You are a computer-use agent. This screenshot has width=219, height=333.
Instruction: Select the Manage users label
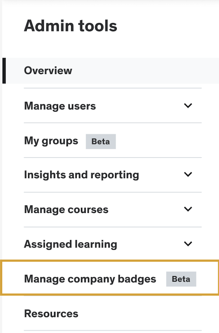(60, 106)
